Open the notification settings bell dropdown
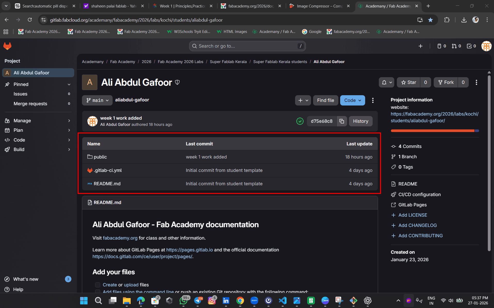 387,82
